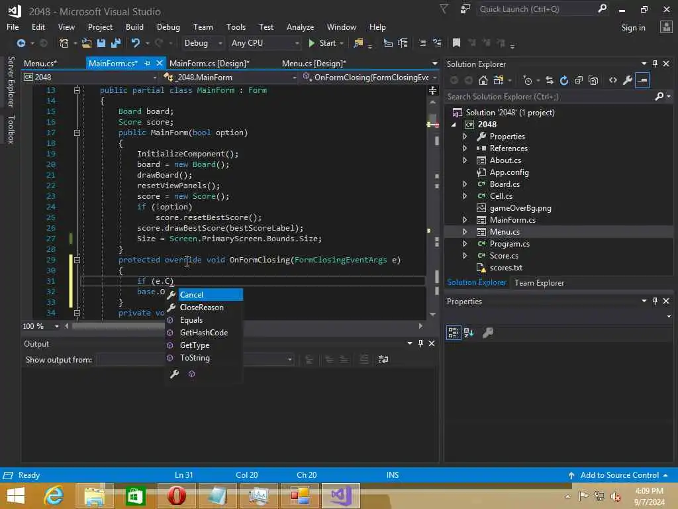Open the Show output from dropdown
Viewport: 678px width, 509px height.
click(195, 359)
